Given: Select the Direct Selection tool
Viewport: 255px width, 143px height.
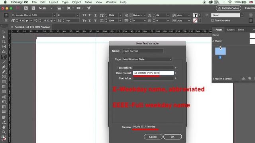Looking at the screenshot, I should click(x=4, y=37).
